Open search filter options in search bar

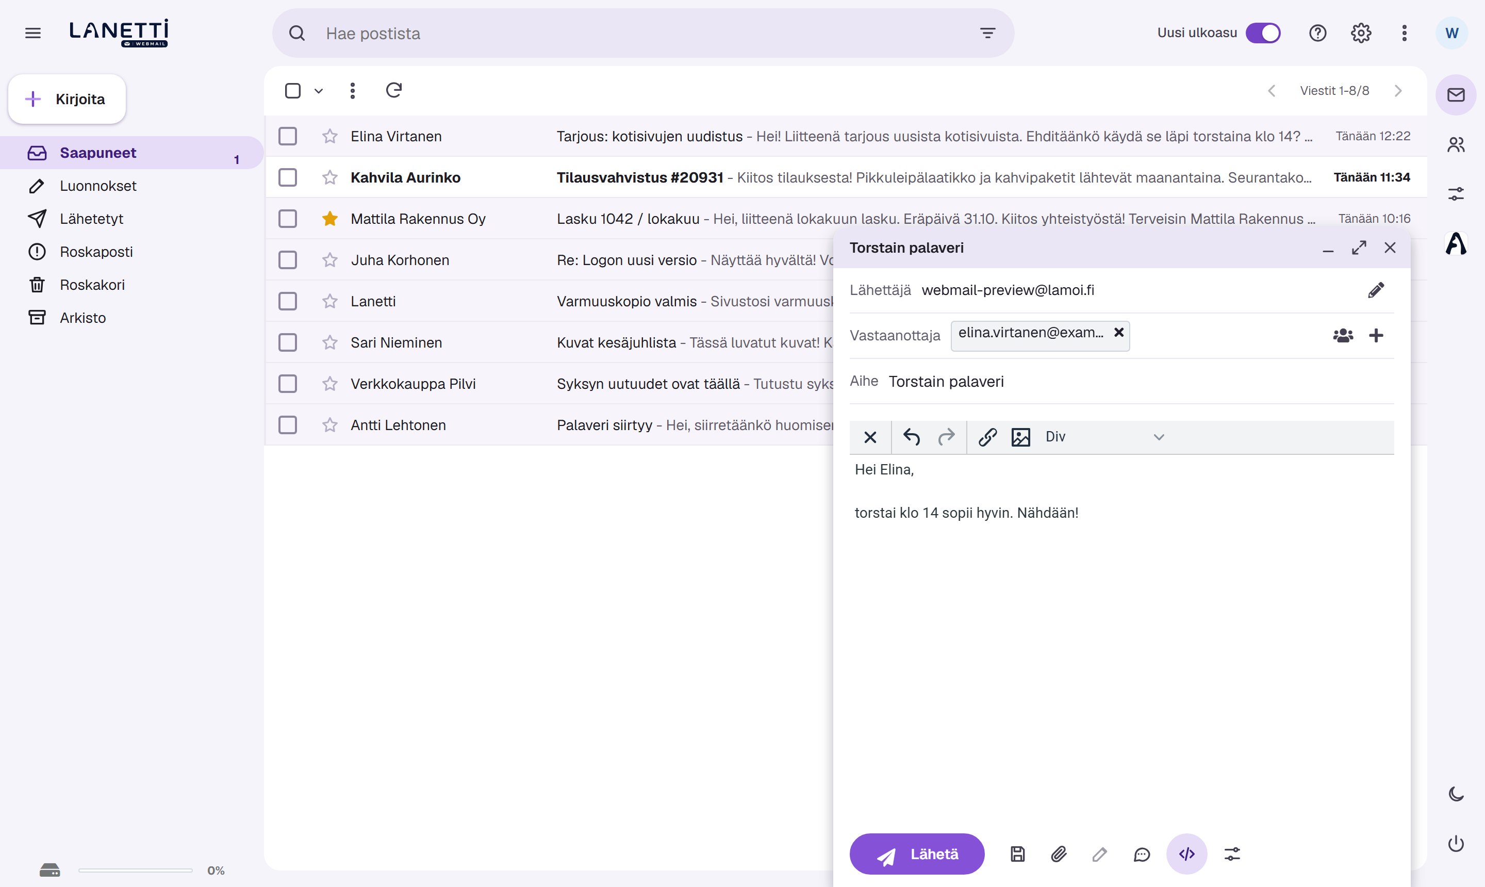[988, 33]
